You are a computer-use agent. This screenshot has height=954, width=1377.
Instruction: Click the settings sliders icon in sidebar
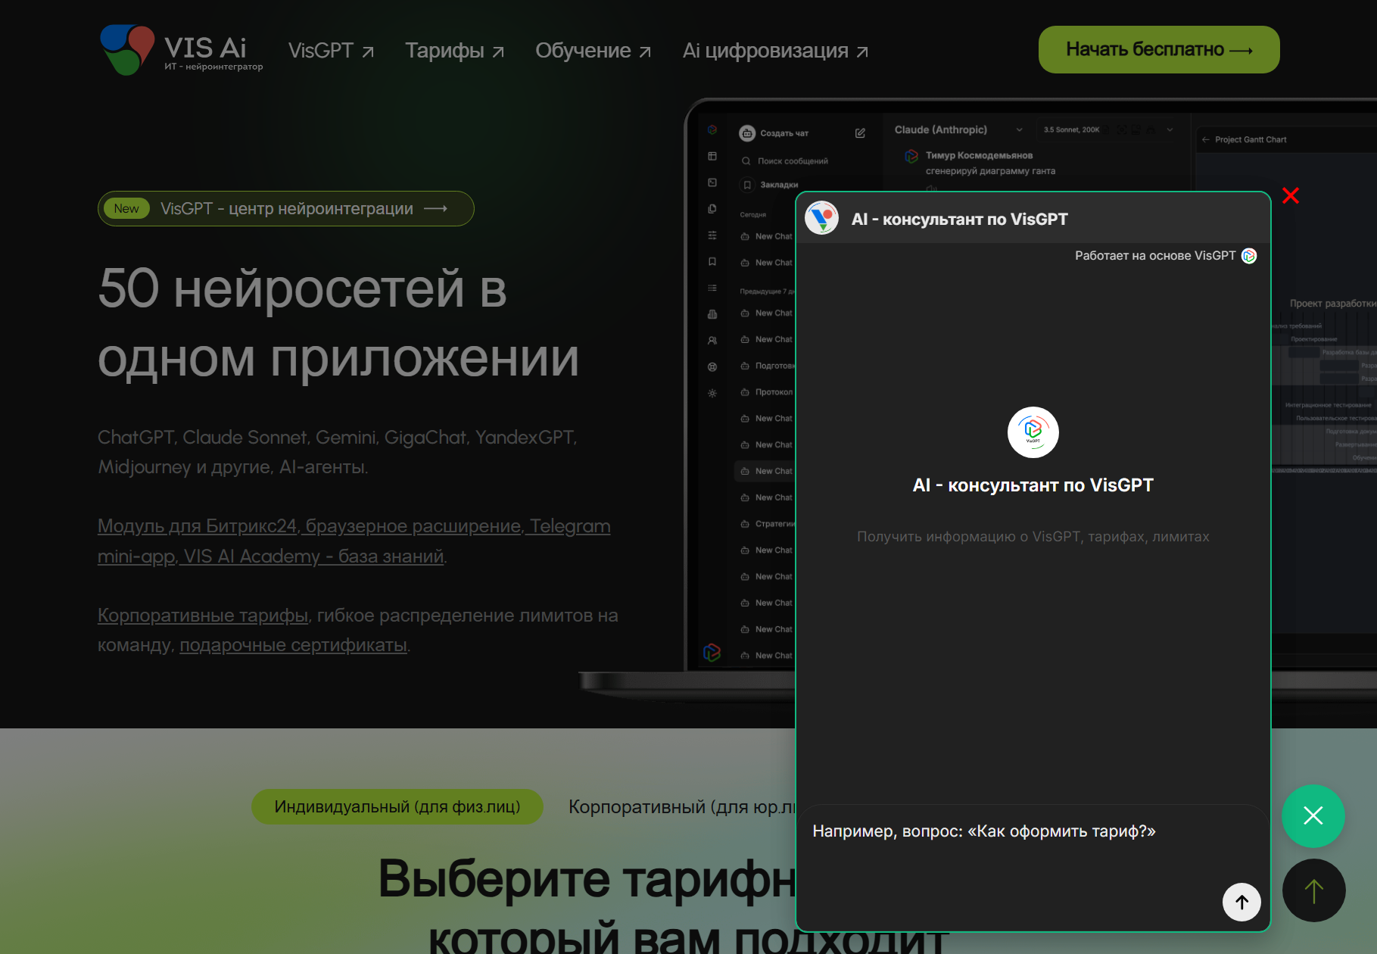tap(712, 235)
